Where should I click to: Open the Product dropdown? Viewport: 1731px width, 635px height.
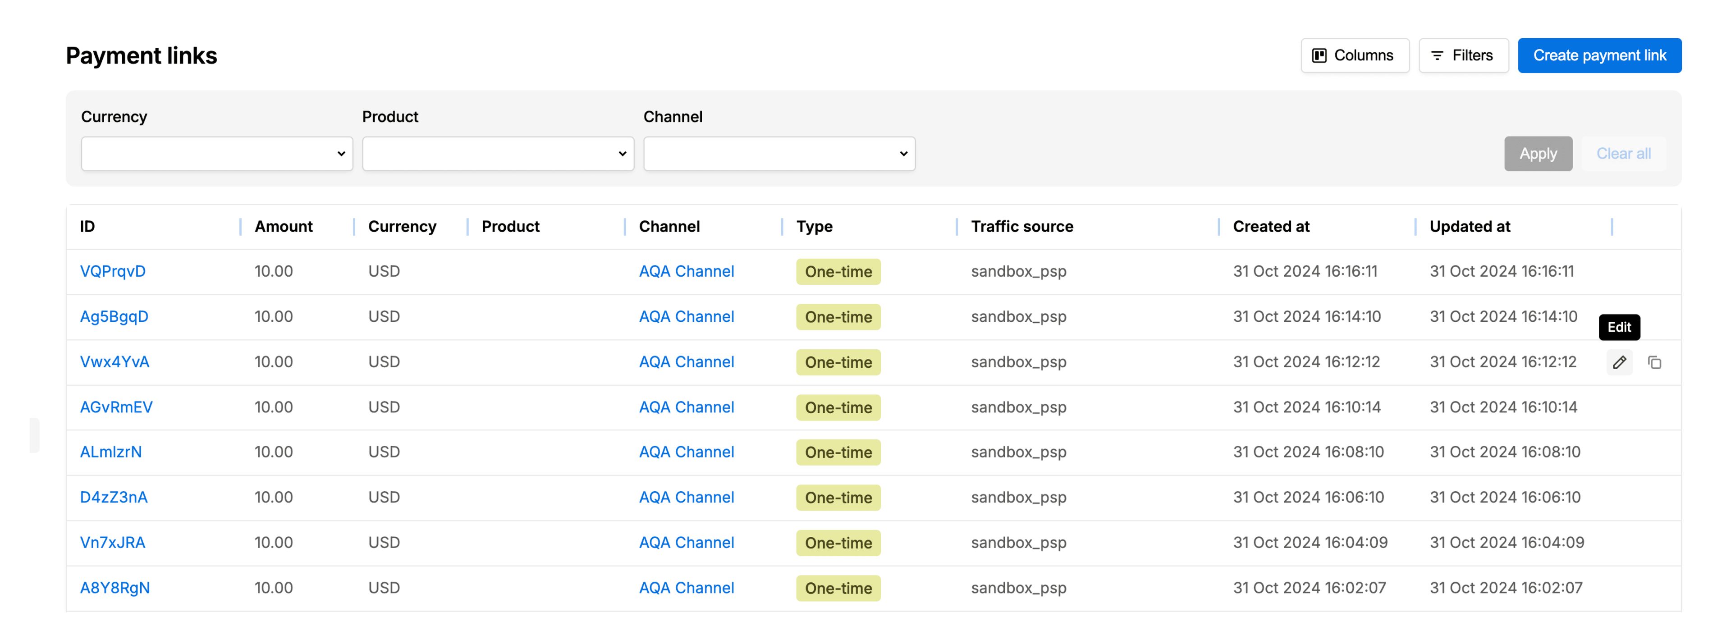coord(497,153)
